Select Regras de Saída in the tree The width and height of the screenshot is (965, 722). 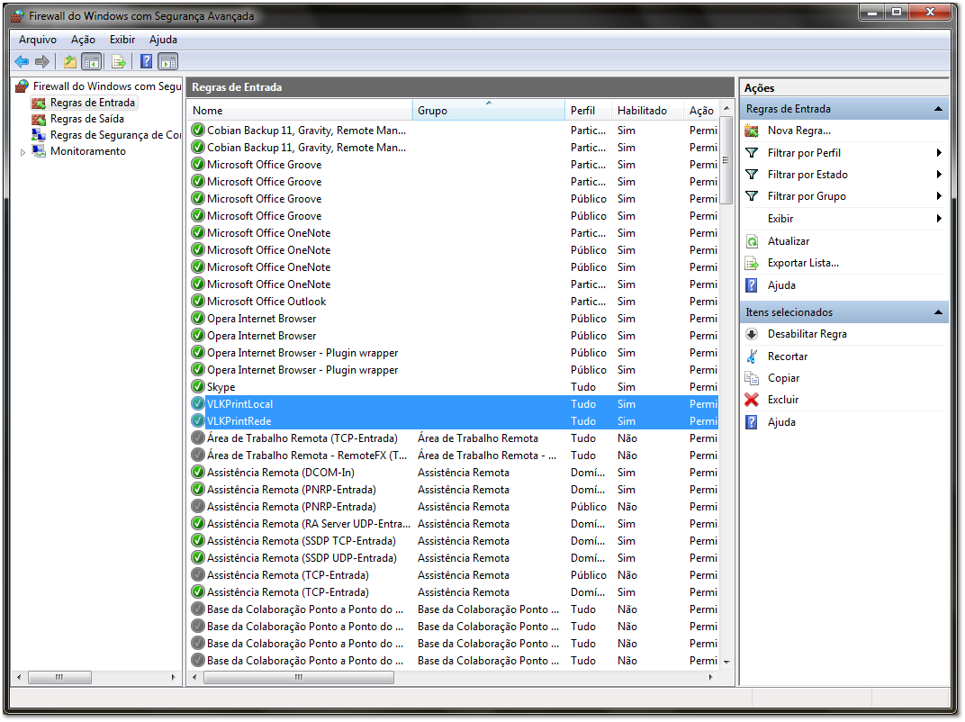86,119
